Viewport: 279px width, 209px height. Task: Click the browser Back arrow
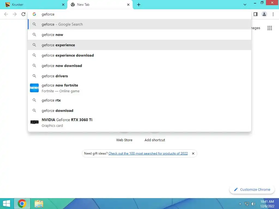point(6,14)
